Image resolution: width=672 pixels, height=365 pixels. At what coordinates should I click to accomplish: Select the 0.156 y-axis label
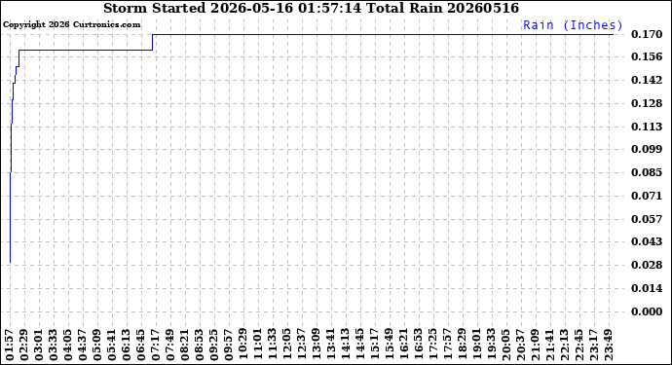click(647, 57)
